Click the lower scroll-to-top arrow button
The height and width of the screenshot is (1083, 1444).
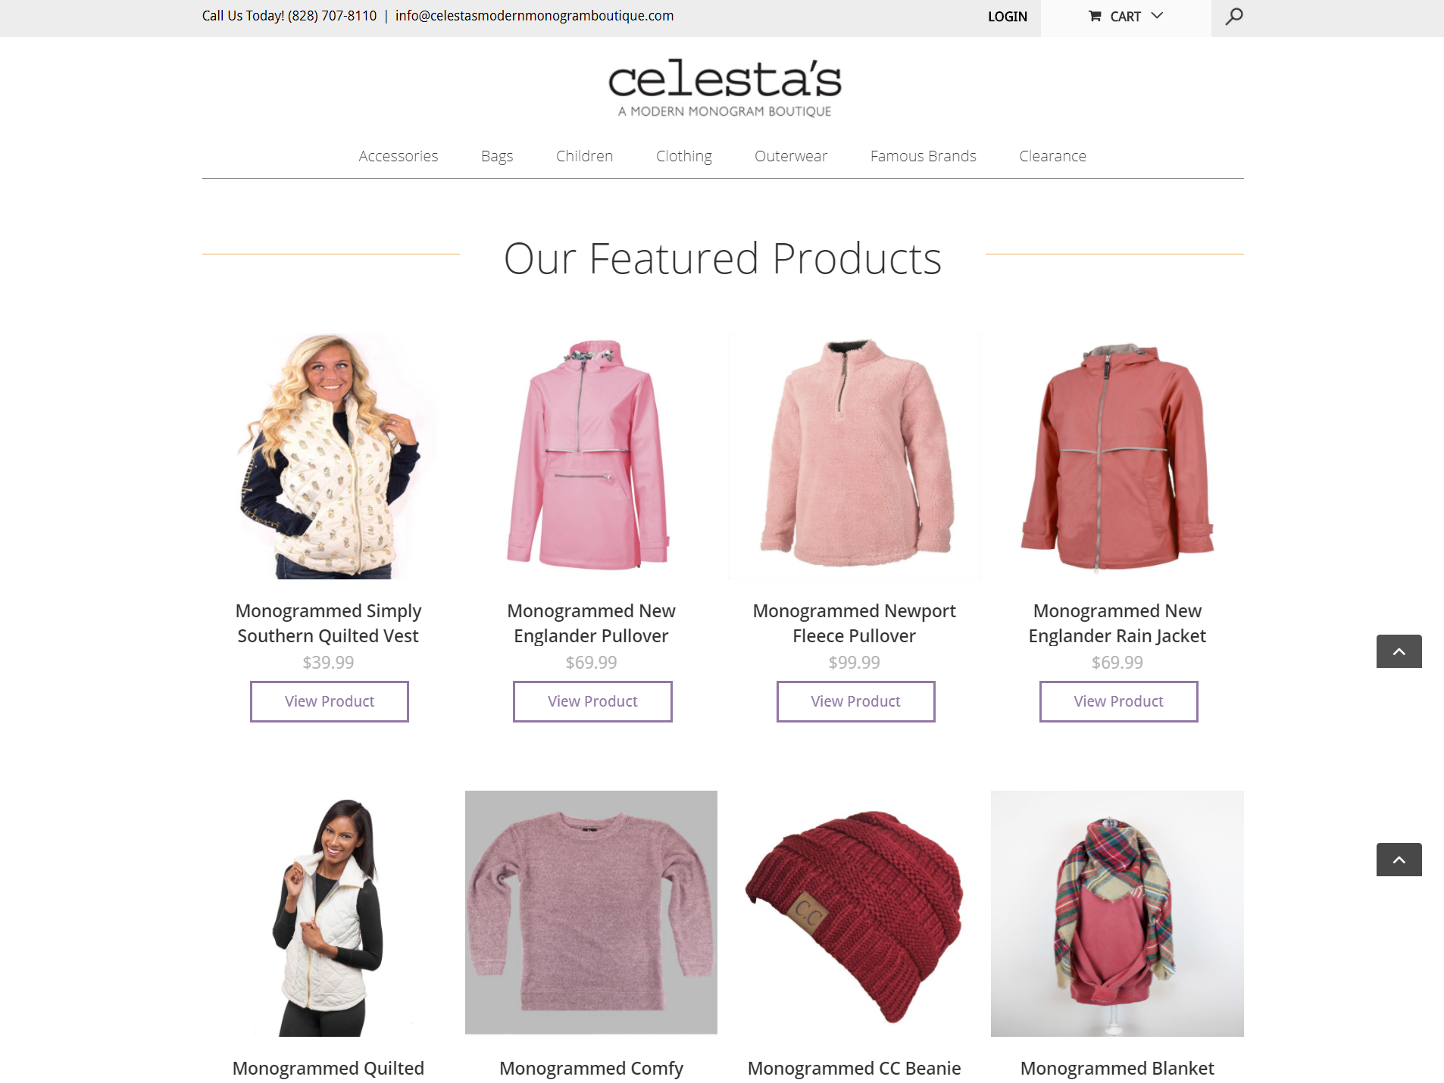pos(1399,860)
